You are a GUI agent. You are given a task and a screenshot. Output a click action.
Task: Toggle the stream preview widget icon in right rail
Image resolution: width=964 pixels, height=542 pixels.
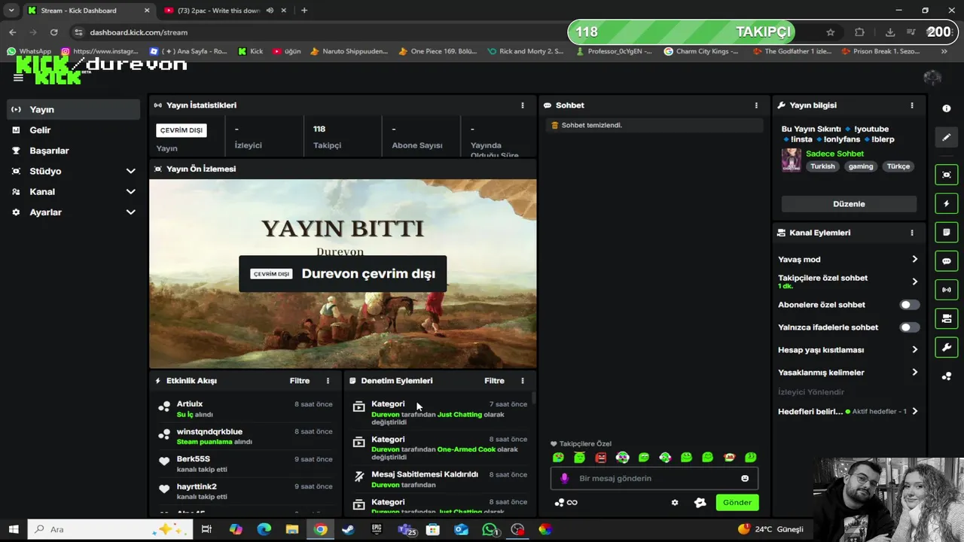(x=947, y=175)
